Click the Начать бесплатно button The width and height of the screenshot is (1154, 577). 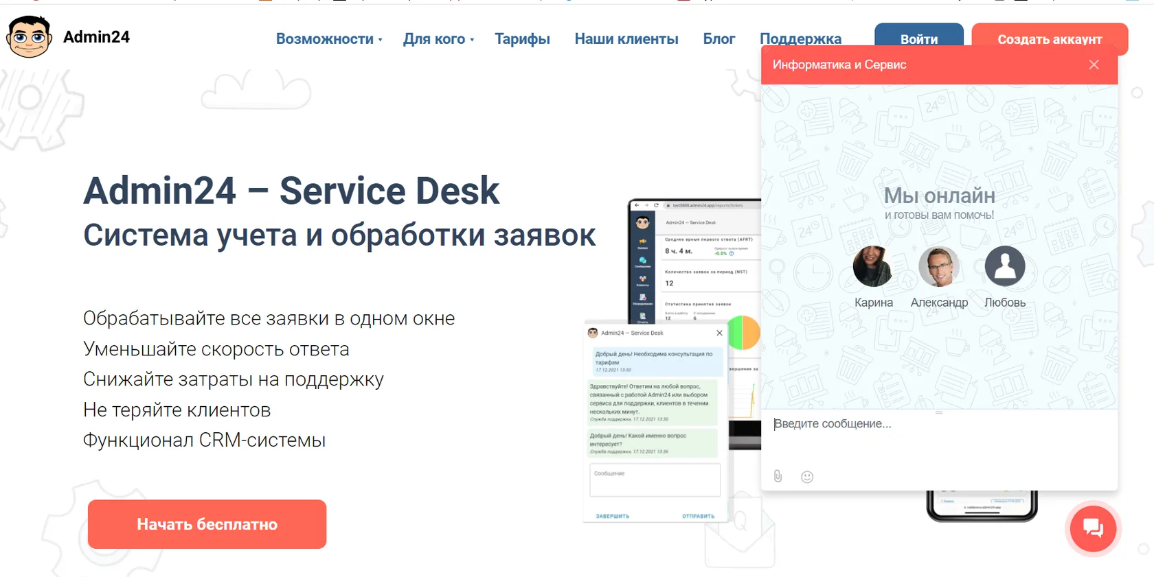(207, 524)
